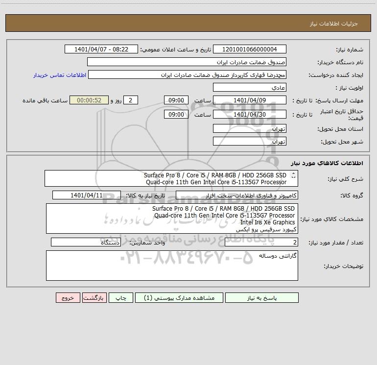Click label حداقل تاریخ اعتبار قیمت

click(x=342, y=115)
